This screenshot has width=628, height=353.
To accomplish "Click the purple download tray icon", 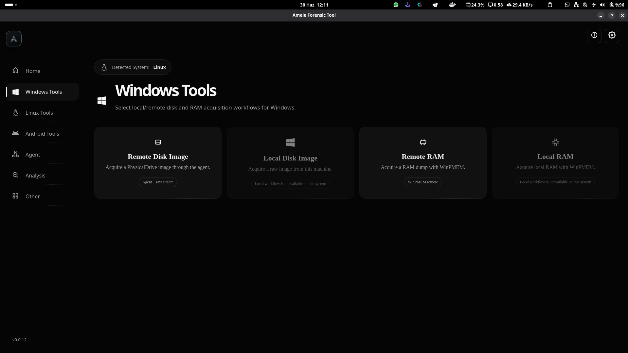I will 408,5.
